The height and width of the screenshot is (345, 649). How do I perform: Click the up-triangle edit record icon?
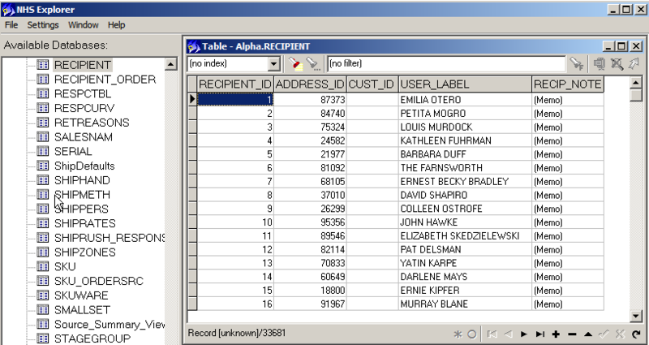[587, 334]
